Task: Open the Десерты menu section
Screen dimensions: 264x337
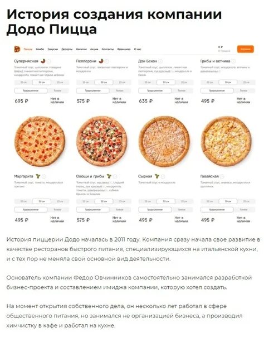Action: [67, 49]
